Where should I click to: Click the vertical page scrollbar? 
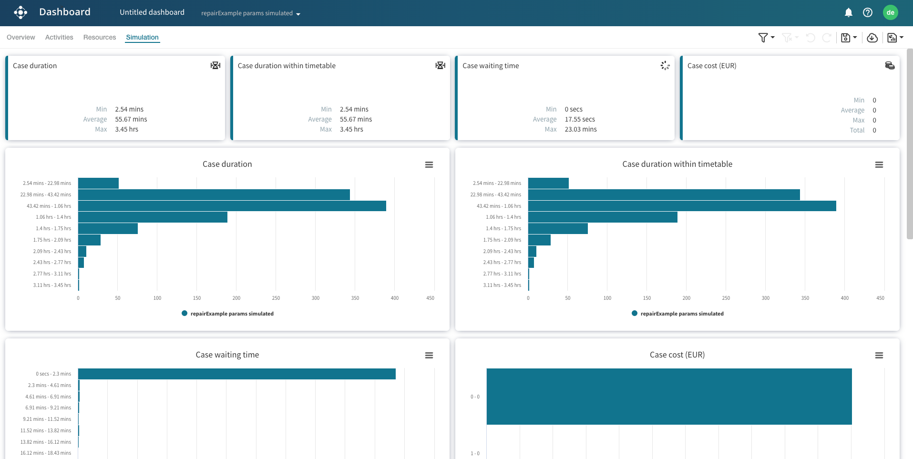[x=909, y=143]
